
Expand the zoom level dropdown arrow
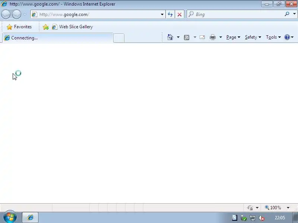coord(288,208)
